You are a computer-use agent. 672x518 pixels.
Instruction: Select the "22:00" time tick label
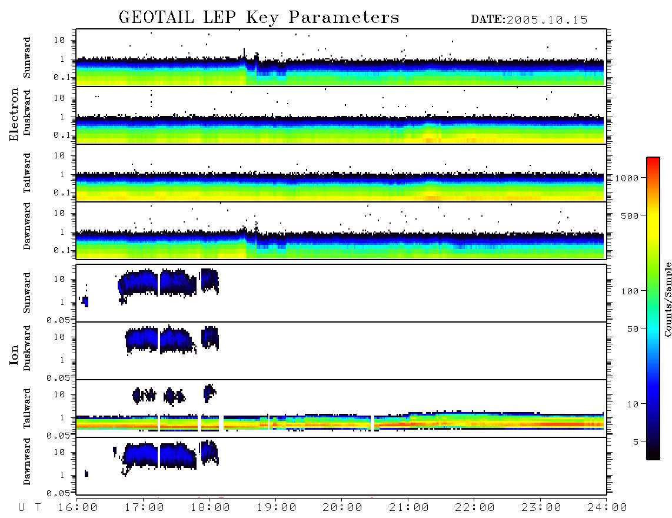475,508
